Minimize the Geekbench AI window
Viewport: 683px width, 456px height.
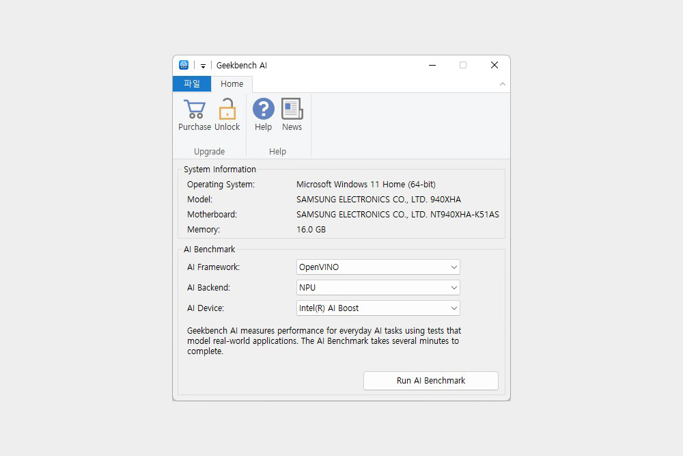click(x=432, y=66)
